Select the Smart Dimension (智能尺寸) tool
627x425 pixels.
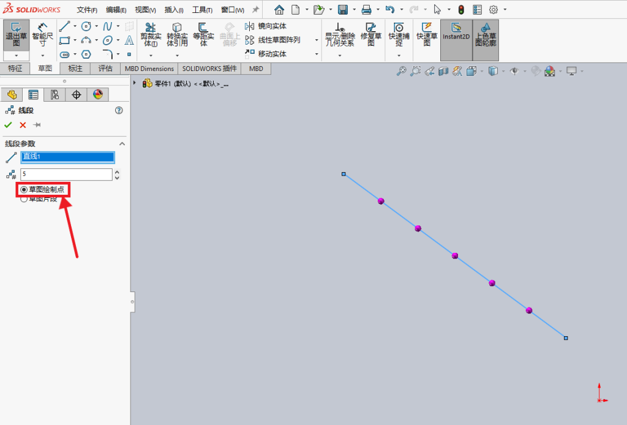click(x=42, y=35)
